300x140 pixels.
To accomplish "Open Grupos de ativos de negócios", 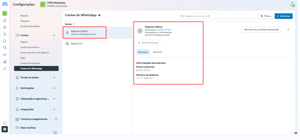I will pos(35,53).
